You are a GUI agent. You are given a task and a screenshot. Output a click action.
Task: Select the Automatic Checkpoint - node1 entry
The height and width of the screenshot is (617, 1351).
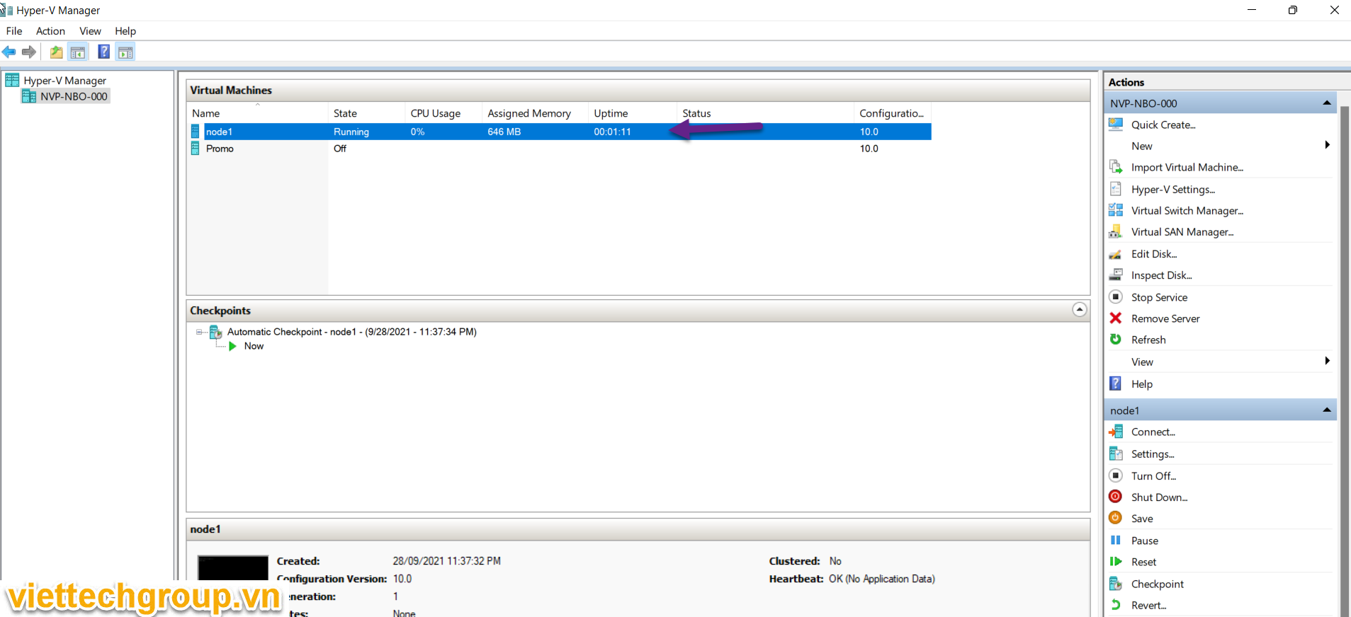click(351, 332)
